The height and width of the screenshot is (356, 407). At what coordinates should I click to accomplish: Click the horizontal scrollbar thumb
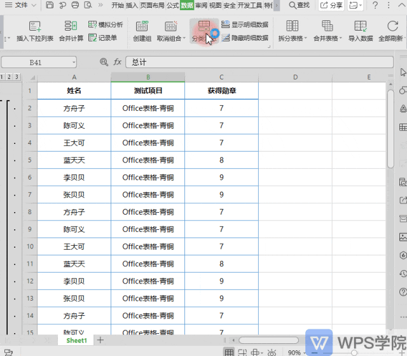point(268,340)
